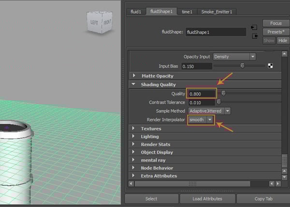Click Load Attributes button
Image resolution: width=290 pixels, height=207 pixels.
click(207, 199)
